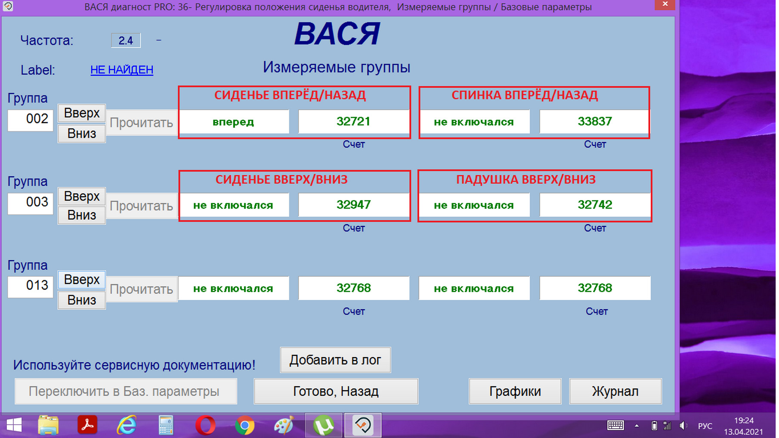This screenshot has height=438, width=779.
Task: Select the counter value 33837
Action: [x=594, y=122]
